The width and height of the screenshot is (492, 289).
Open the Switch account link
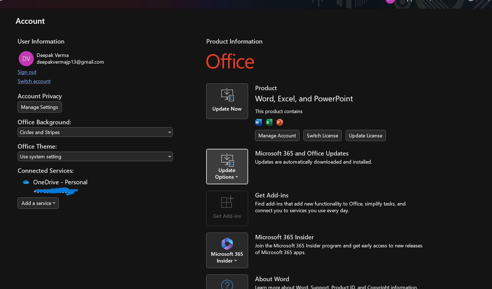coord(34,81)
